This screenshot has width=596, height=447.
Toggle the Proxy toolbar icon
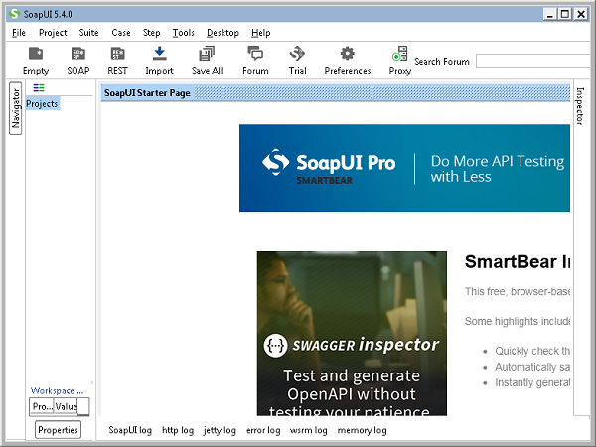click(x=400, y=60)
